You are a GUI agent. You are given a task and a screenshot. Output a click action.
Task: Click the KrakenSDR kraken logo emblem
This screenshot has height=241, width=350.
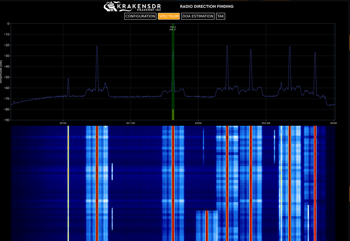[x=111, y=6]
